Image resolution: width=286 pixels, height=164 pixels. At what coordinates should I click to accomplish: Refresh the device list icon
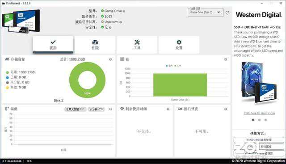point(227,13)
